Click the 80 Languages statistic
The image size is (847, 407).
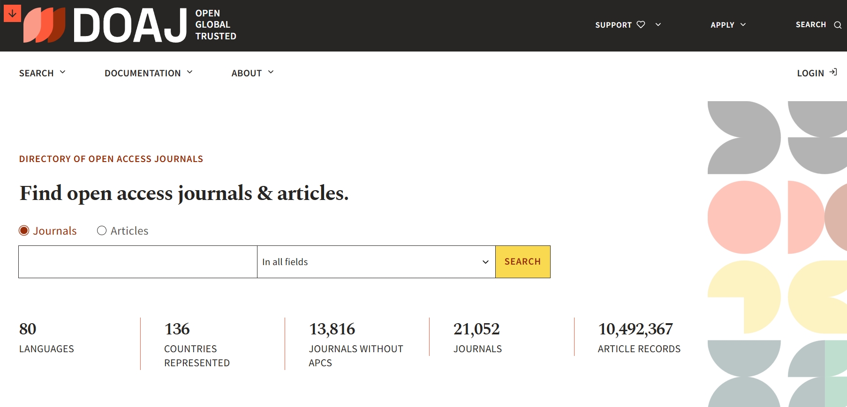pos(46,337)
